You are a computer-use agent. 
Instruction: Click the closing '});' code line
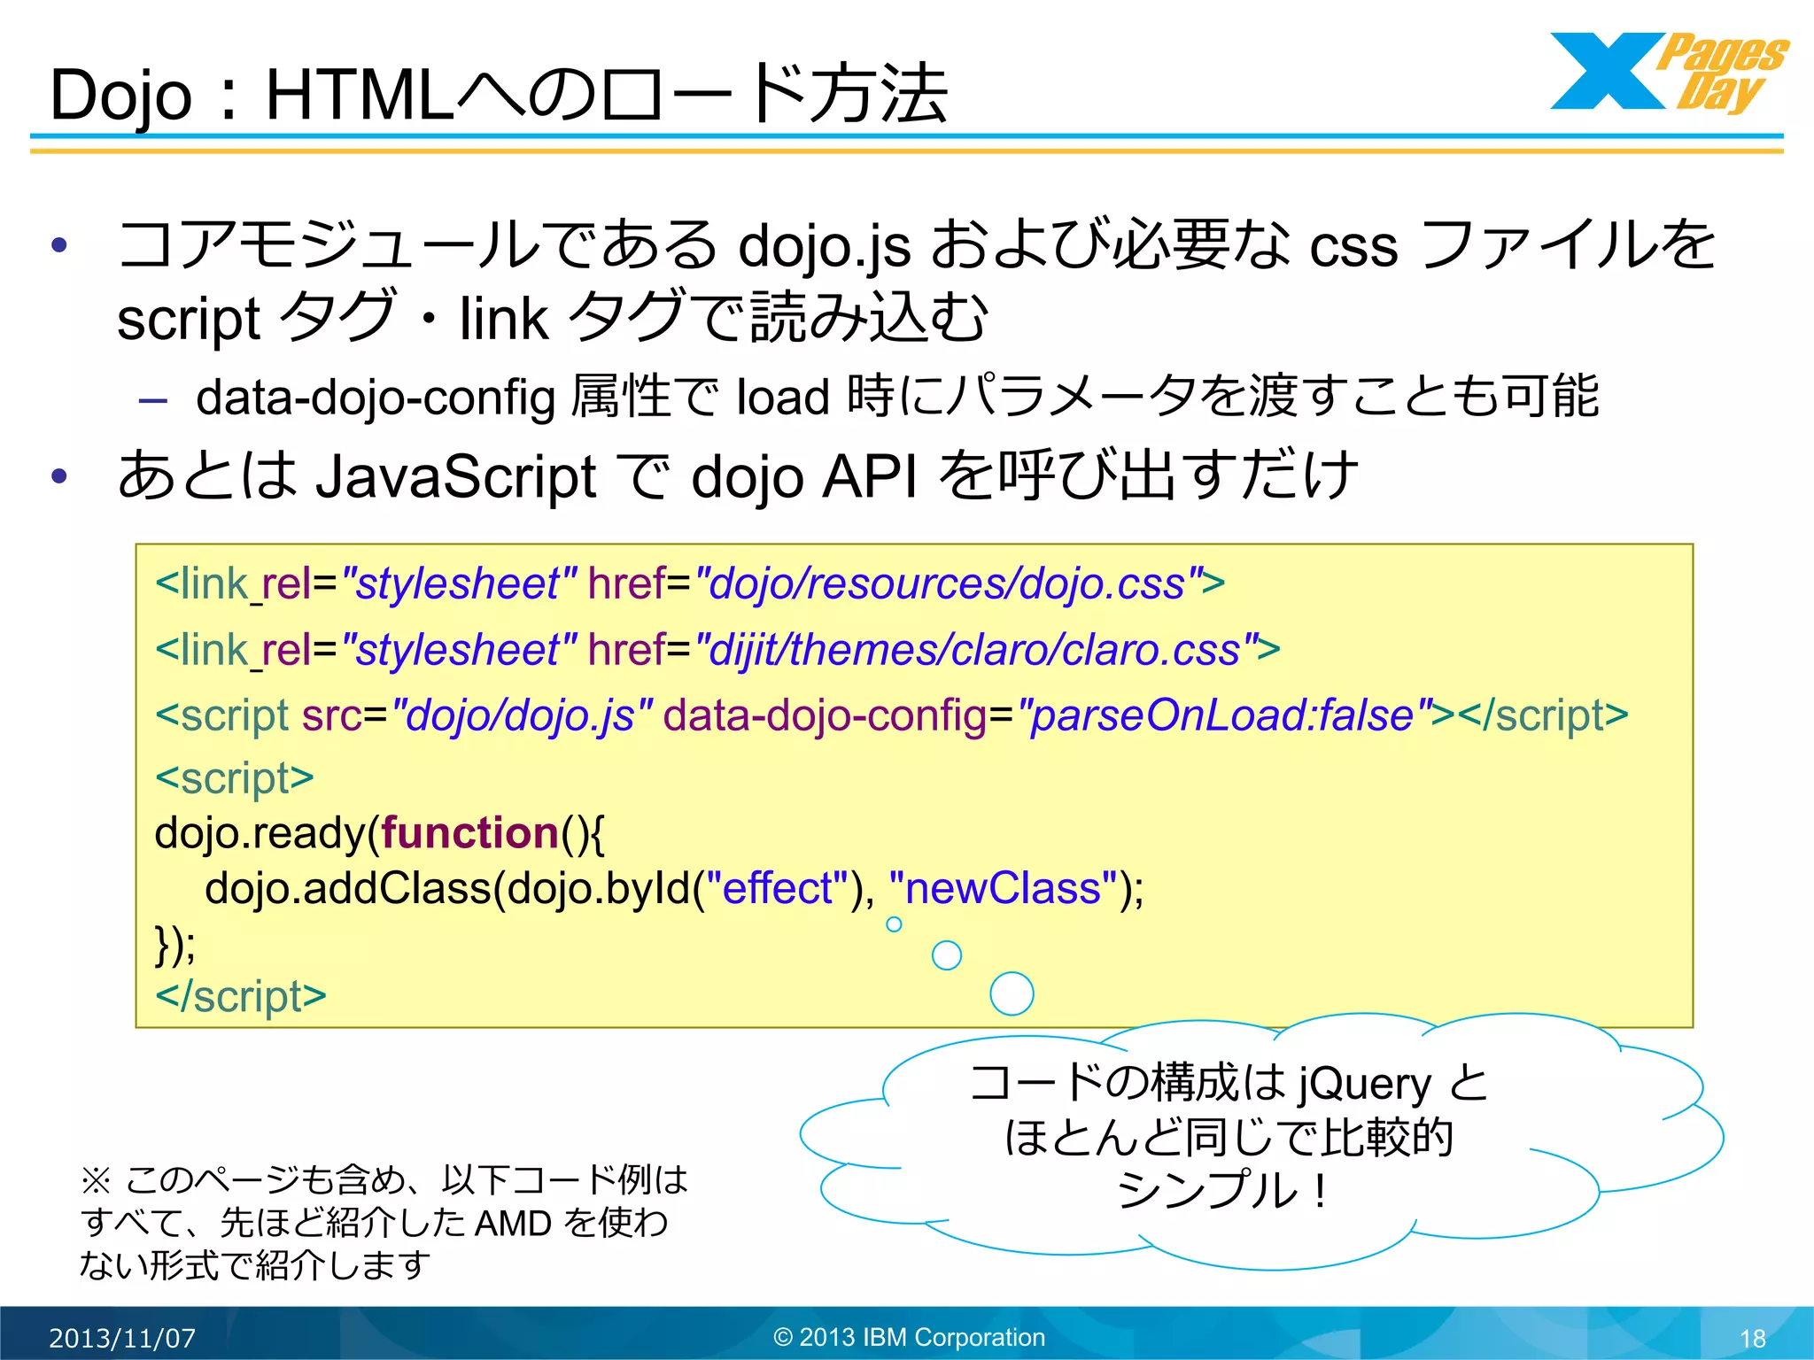click(175, 944)
